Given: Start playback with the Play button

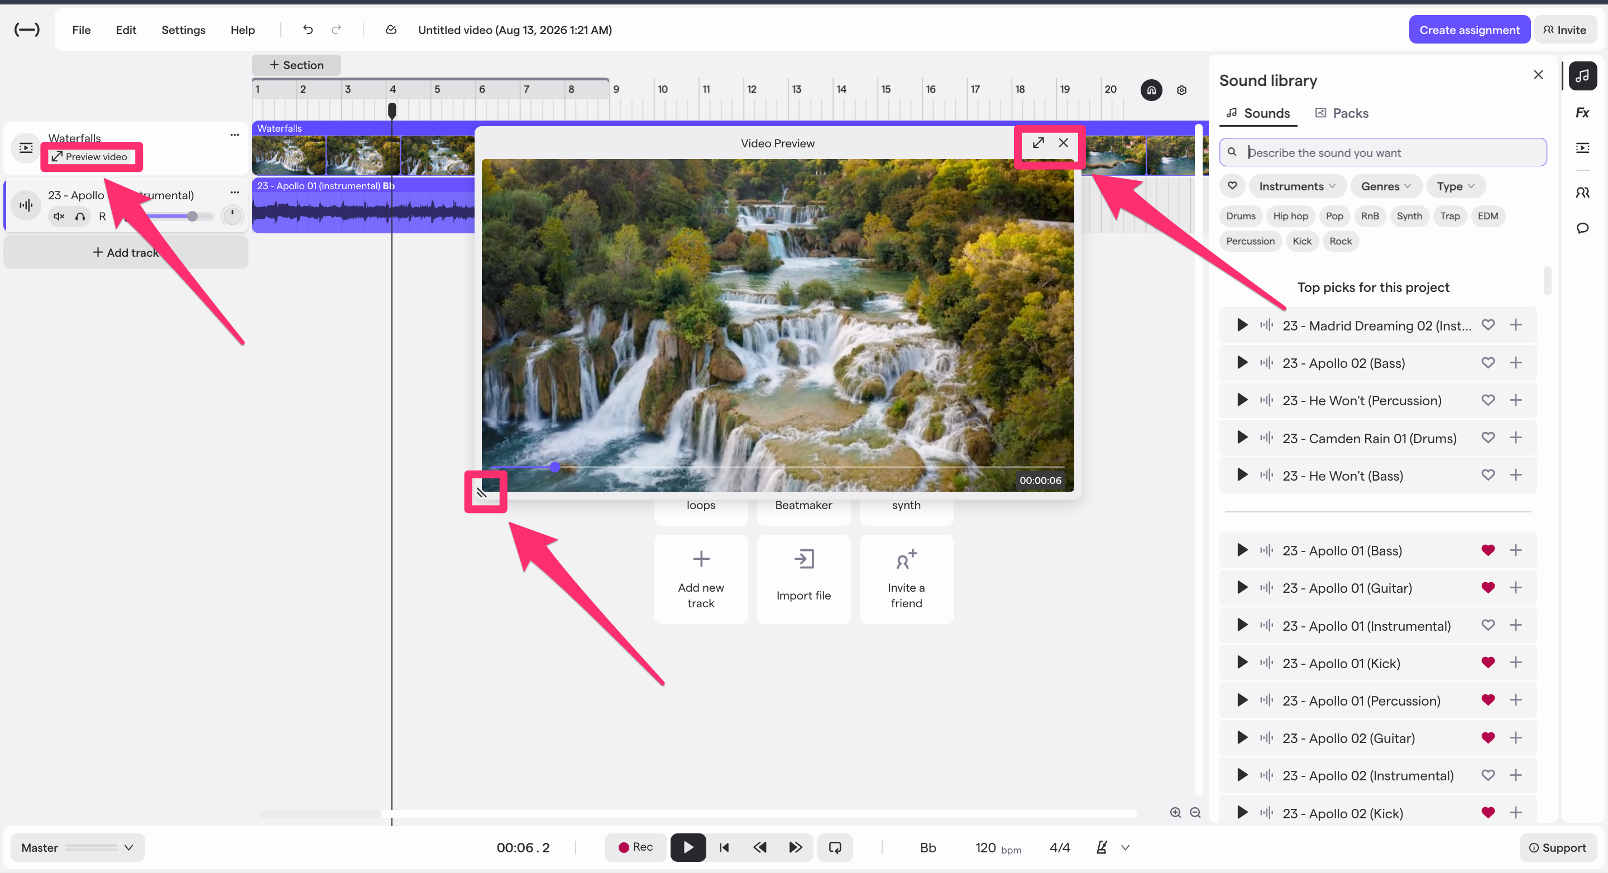Looking at the screenshot, I should coord(688,847).
